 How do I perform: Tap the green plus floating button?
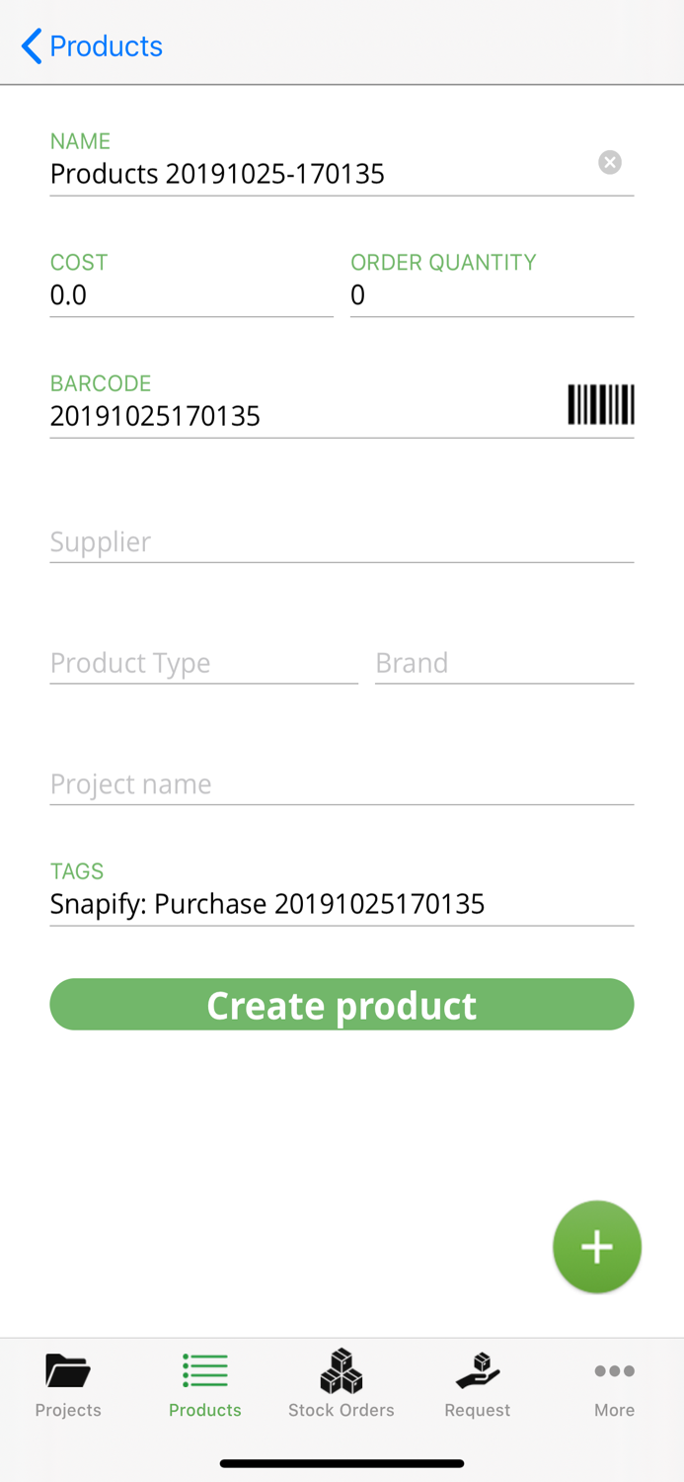pos(597,1246)
